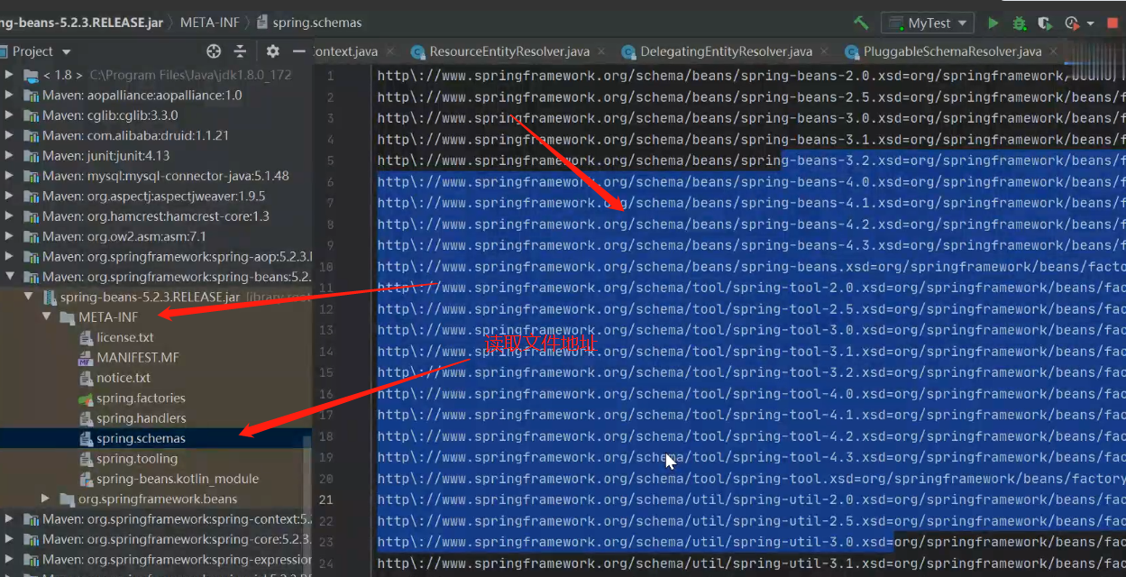Image resolution: width=1126 pixels, height=577 pixels.
Task: Click the ResourceEntityResolver.java class icon
Action: (x=417, y=52)
